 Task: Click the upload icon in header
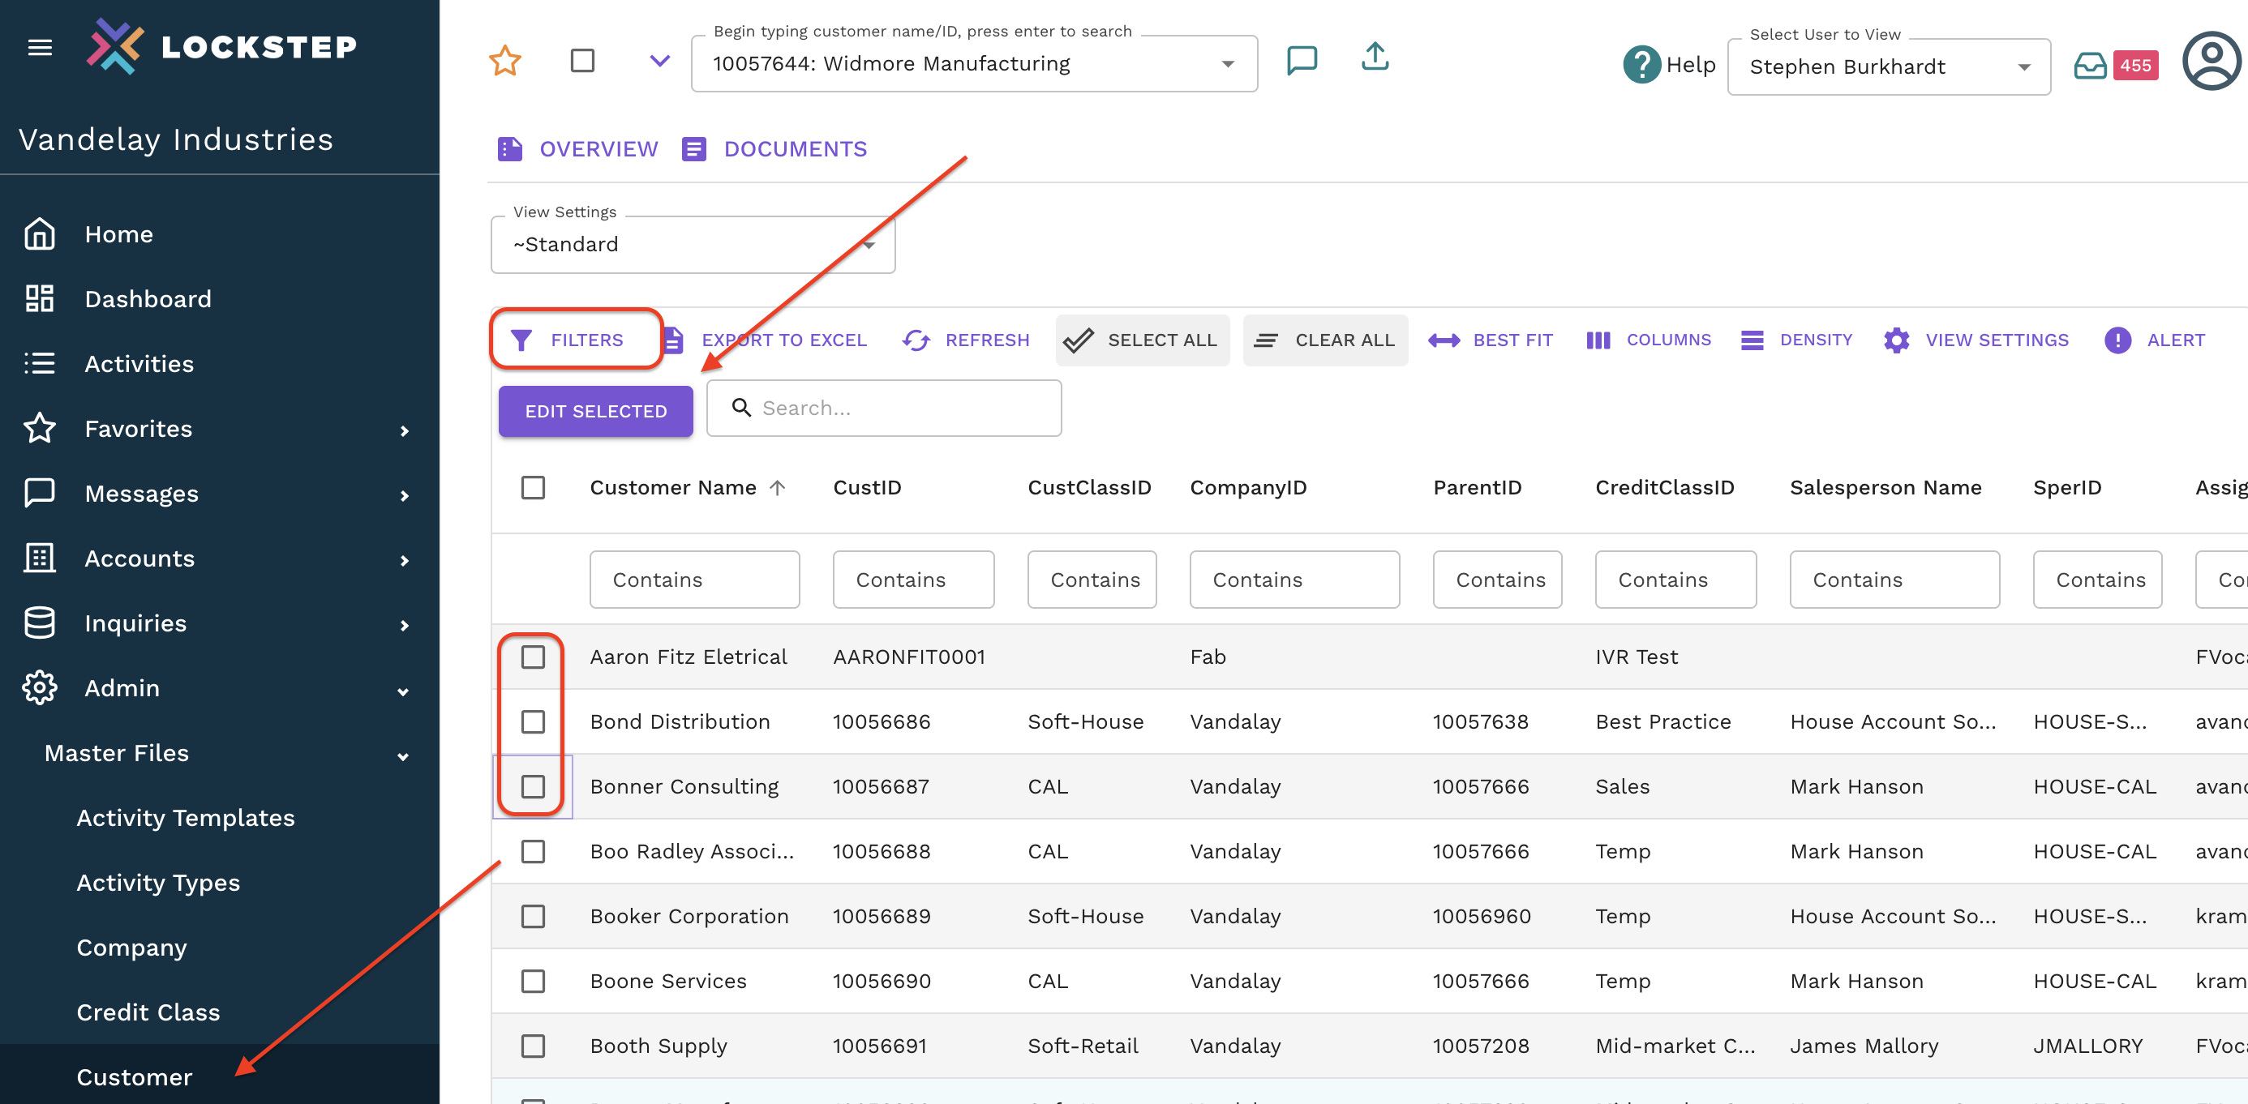(x=1375, y=58)
